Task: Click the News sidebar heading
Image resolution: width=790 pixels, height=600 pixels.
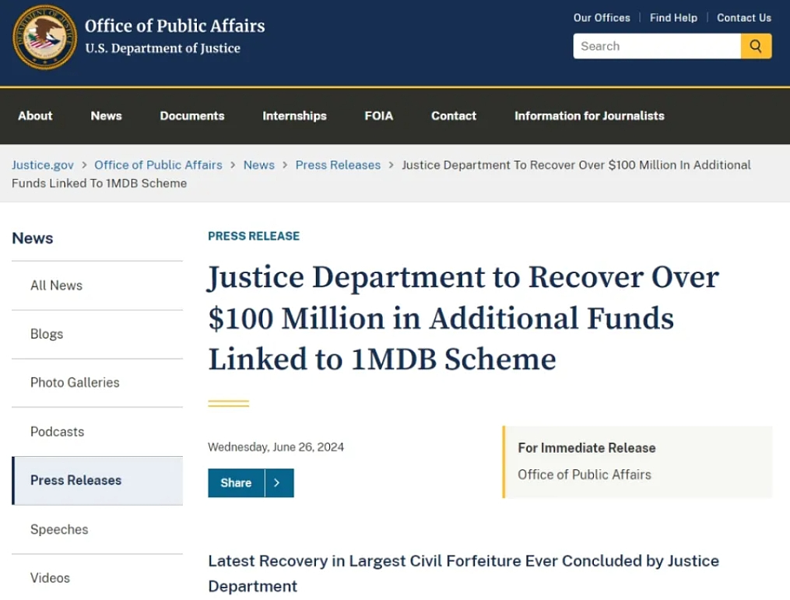Action: tap(32, 238)
